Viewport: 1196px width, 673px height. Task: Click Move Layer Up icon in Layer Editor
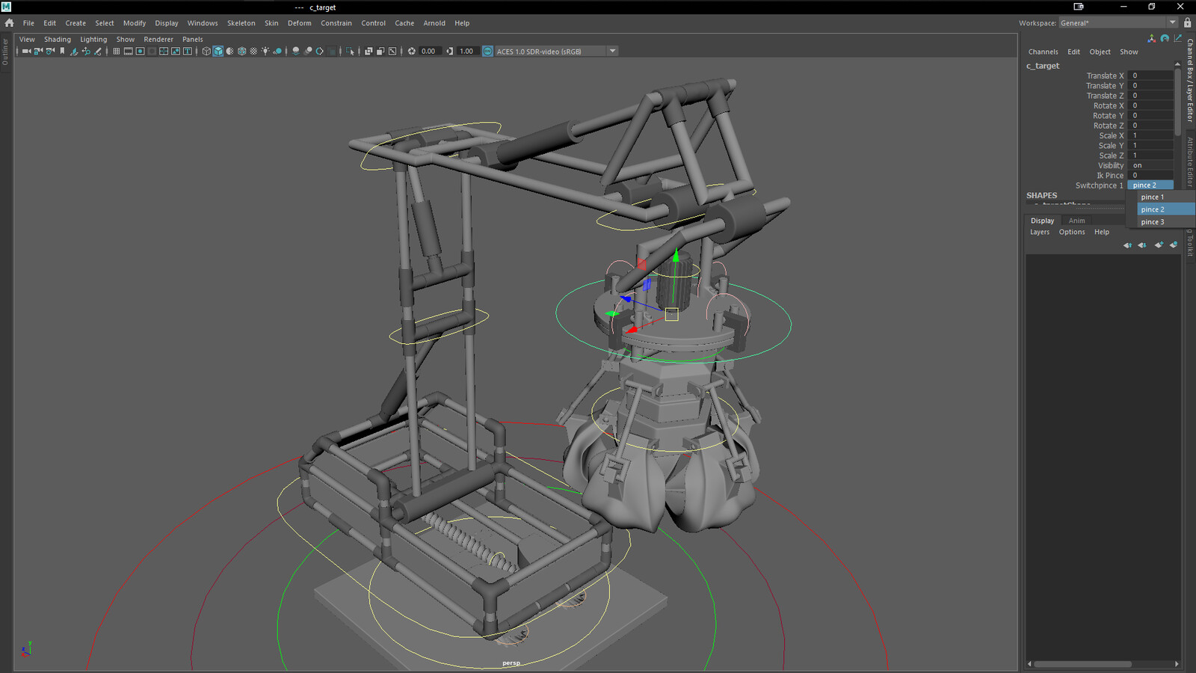[x=1127, y=245]
